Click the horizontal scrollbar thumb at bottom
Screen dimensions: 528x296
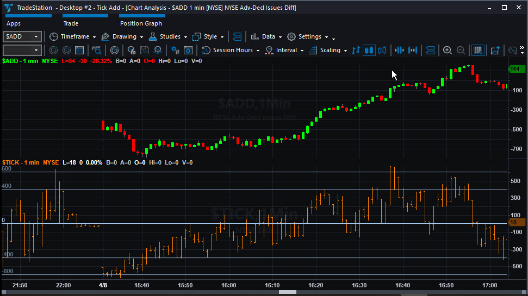tap(288, 292)
